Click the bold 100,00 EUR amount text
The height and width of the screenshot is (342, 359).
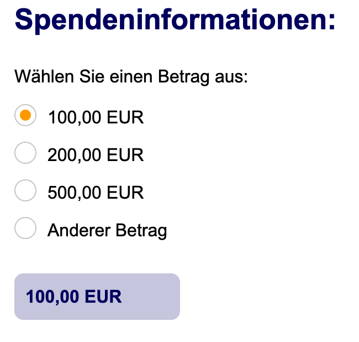click(73, 296)
